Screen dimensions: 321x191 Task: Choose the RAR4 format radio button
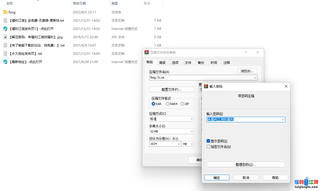coord(167,104)
